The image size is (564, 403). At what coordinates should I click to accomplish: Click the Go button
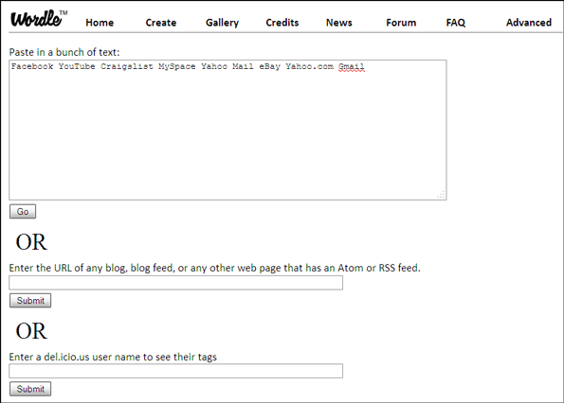pos(23,211)
